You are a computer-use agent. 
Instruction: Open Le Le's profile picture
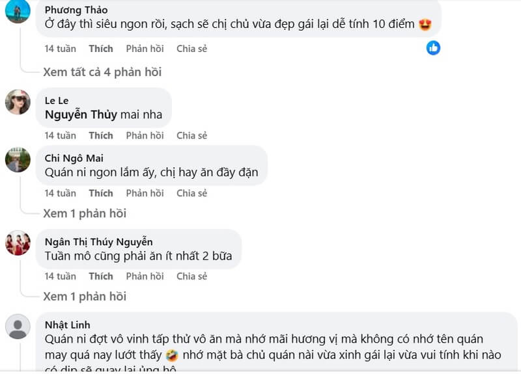18,102
